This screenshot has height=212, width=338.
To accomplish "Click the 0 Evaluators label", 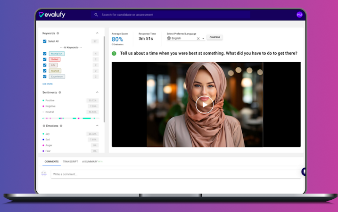I will (x=117, y=44).
